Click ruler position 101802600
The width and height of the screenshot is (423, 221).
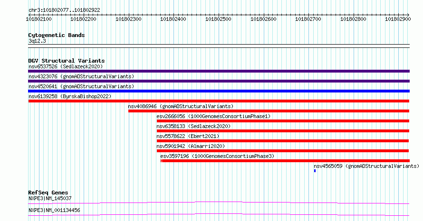click(x=263, y=19)
